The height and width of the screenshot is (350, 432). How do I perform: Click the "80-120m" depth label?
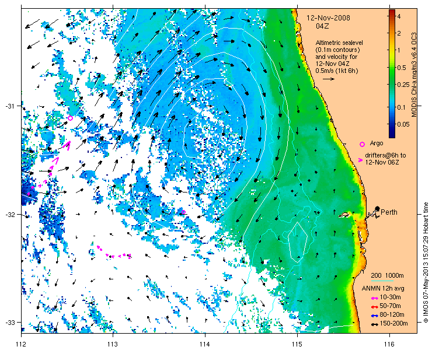(392, 315)
